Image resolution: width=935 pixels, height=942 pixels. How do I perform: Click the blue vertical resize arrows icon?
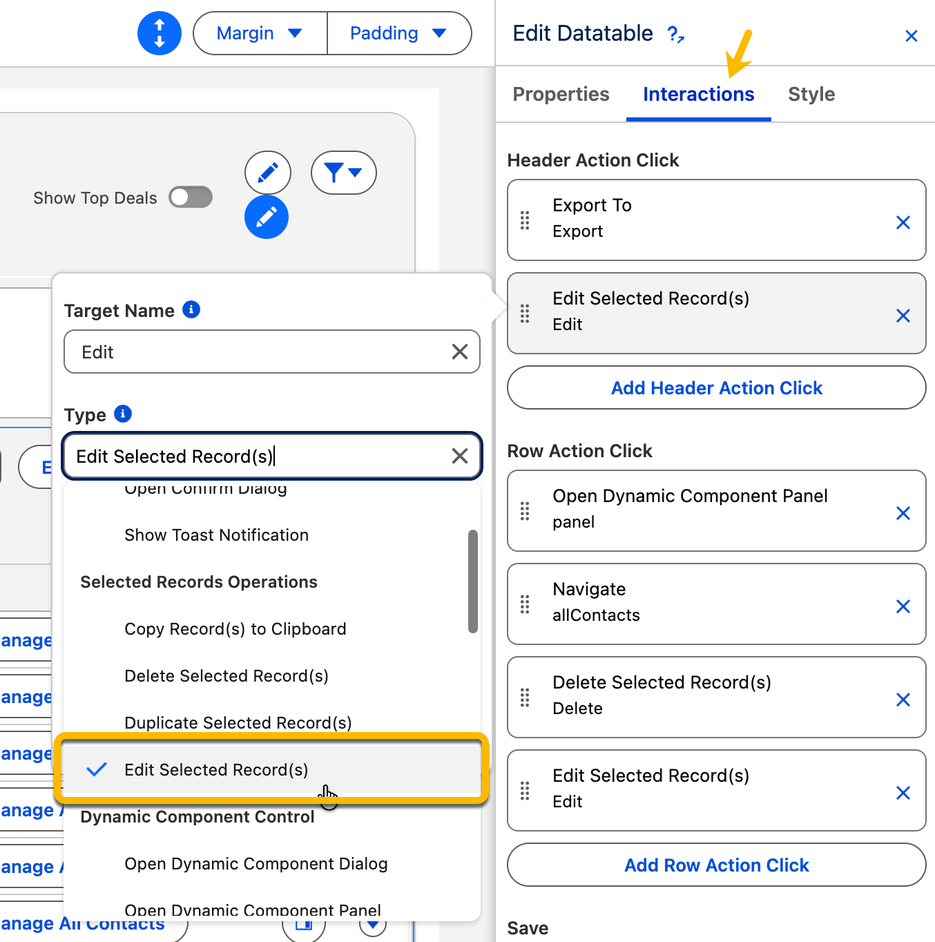point(159,33)
